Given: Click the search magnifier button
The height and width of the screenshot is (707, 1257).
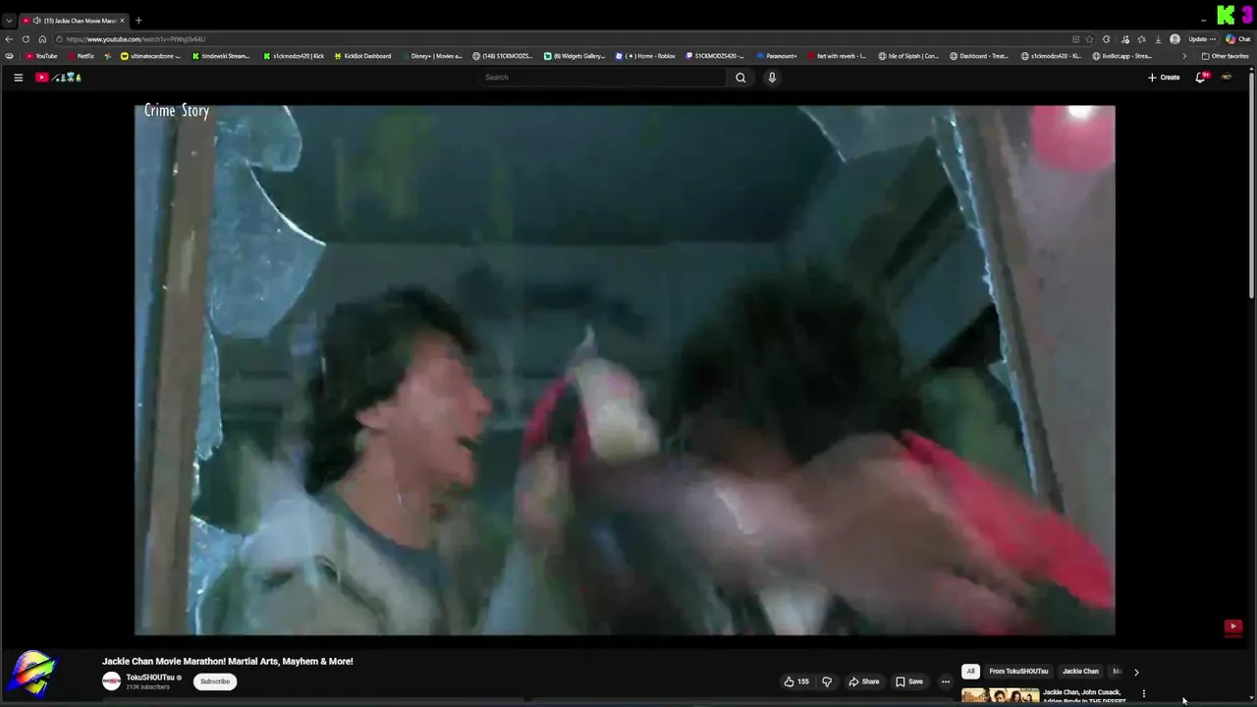Looking at the screenshot, I should [x=740, y=78].
